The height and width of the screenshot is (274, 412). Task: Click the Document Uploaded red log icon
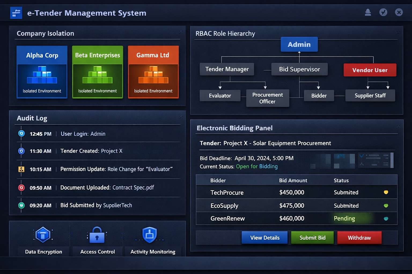21,188
